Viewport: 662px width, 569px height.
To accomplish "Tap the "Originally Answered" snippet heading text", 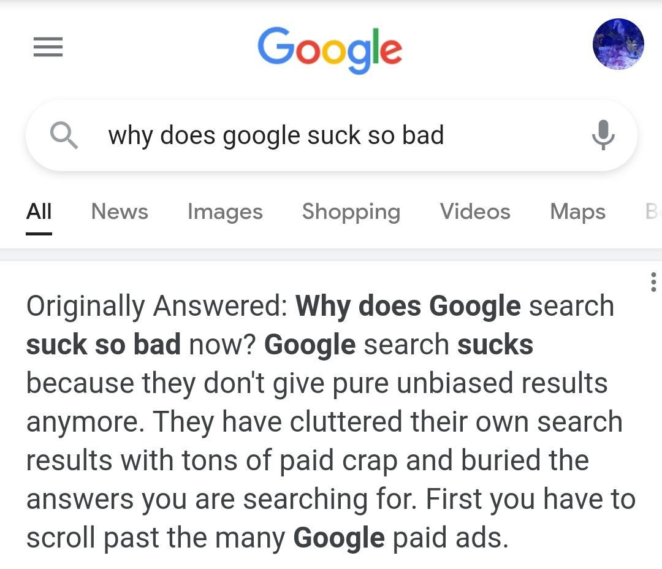I will tap(157, 306).
